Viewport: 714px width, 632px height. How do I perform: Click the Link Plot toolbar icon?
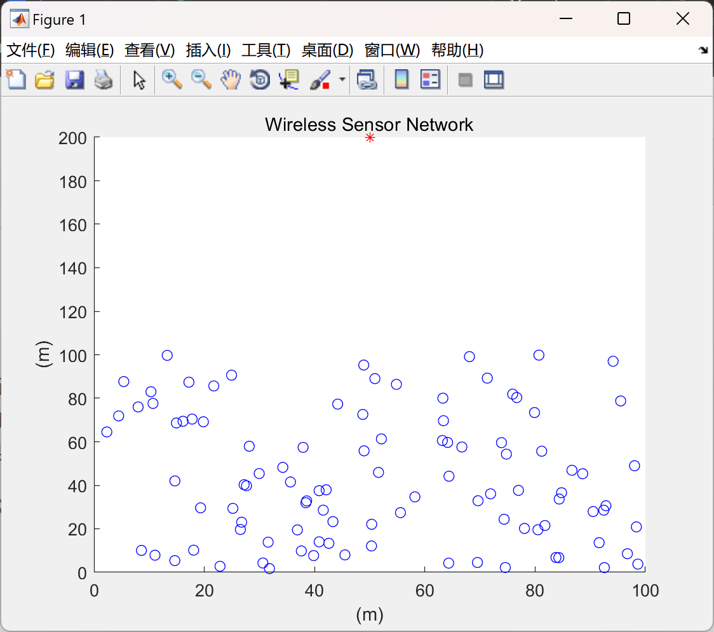[x=367, y=79]
